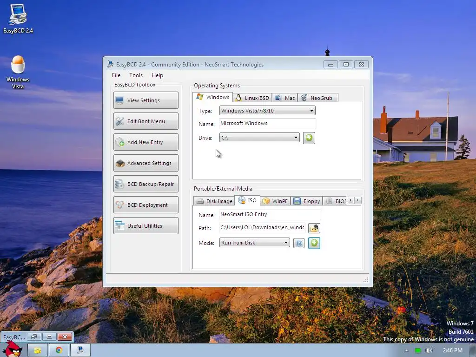
Task: Click the 2:46 PM clock
Action: [452, 350]
